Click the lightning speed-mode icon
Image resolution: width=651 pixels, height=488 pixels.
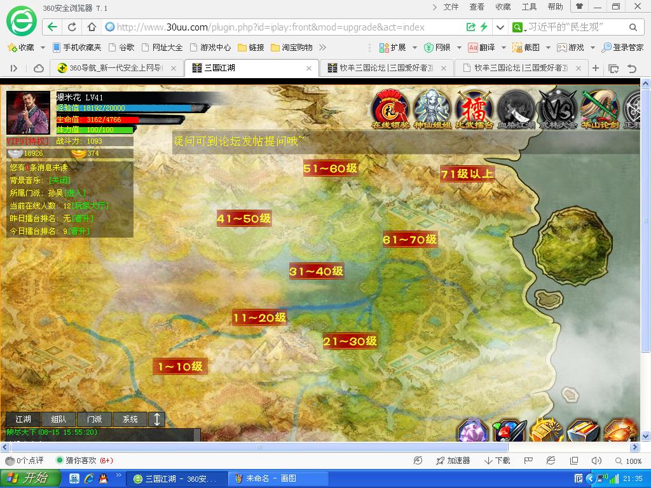[x=484, y=27]
